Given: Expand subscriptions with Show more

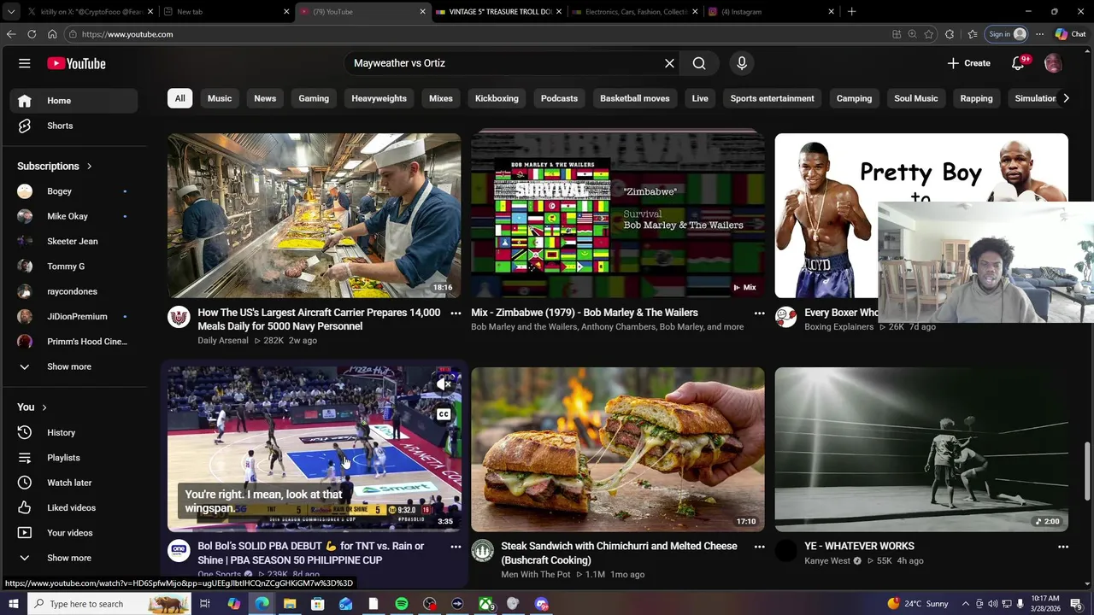Looking at the screenshot, I should pyautogui.click(x=74, y=366).
